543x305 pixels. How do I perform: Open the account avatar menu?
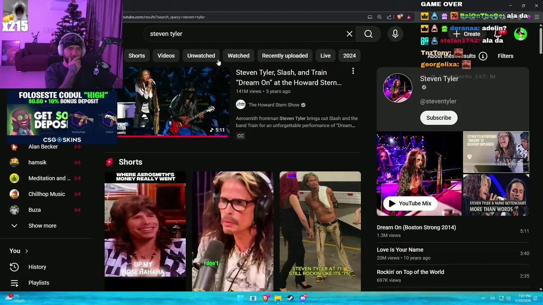pos(521,34)
